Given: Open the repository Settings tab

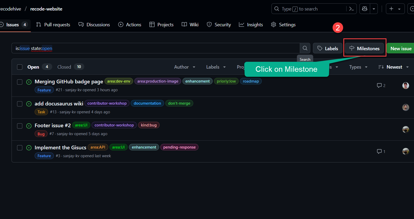Looking at the screenshot, I should pos(283,25).
